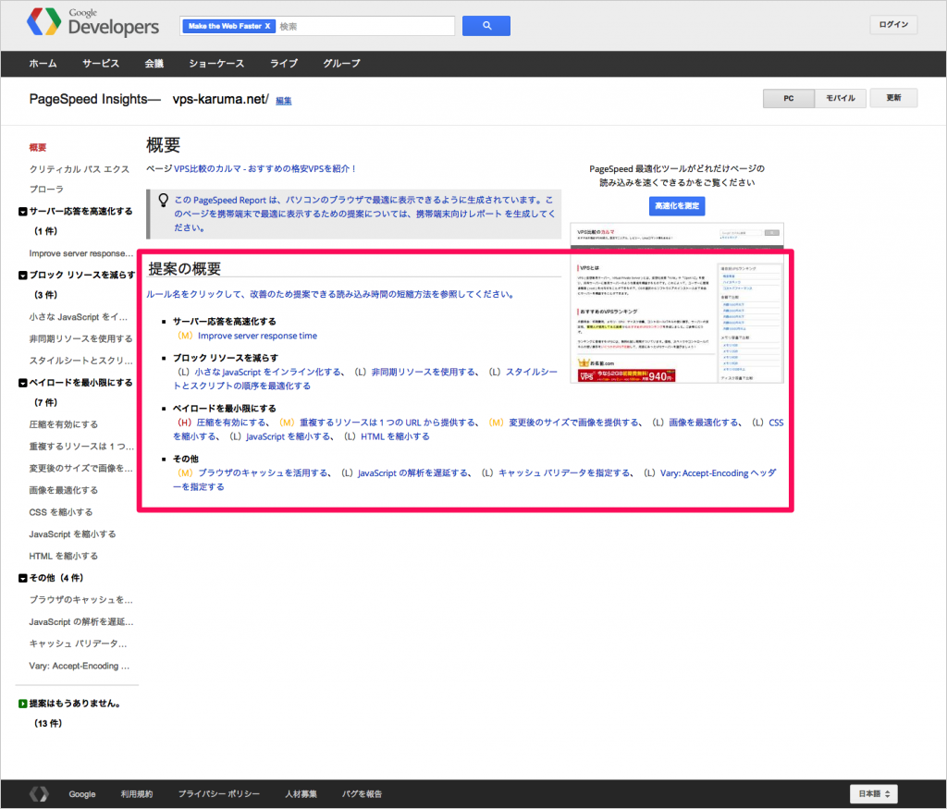Click the 編集 link beside the URL
Viewport: 947px width, 809px height.
[x=283, y=101]
